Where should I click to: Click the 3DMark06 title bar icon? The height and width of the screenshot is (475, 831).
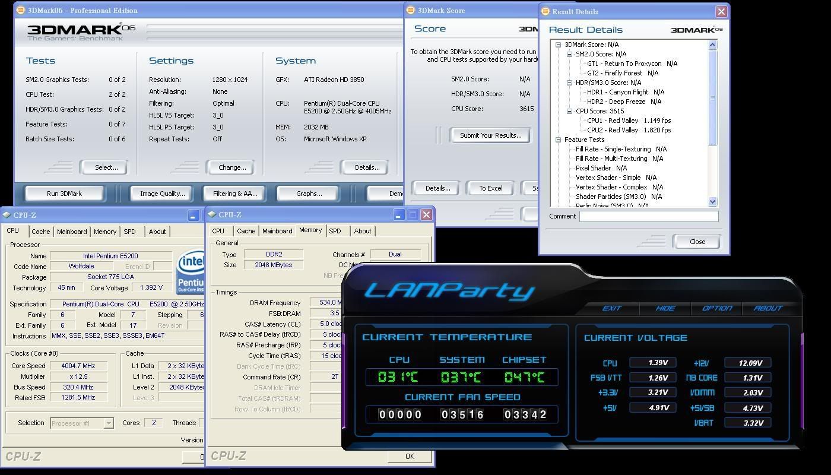[x=21, y=10]
